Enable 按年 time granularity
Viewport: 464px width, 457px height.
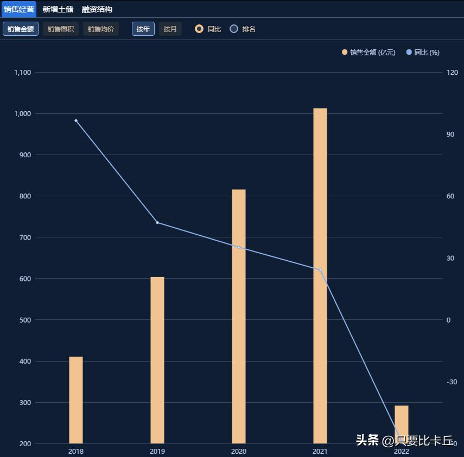(143, 29)
